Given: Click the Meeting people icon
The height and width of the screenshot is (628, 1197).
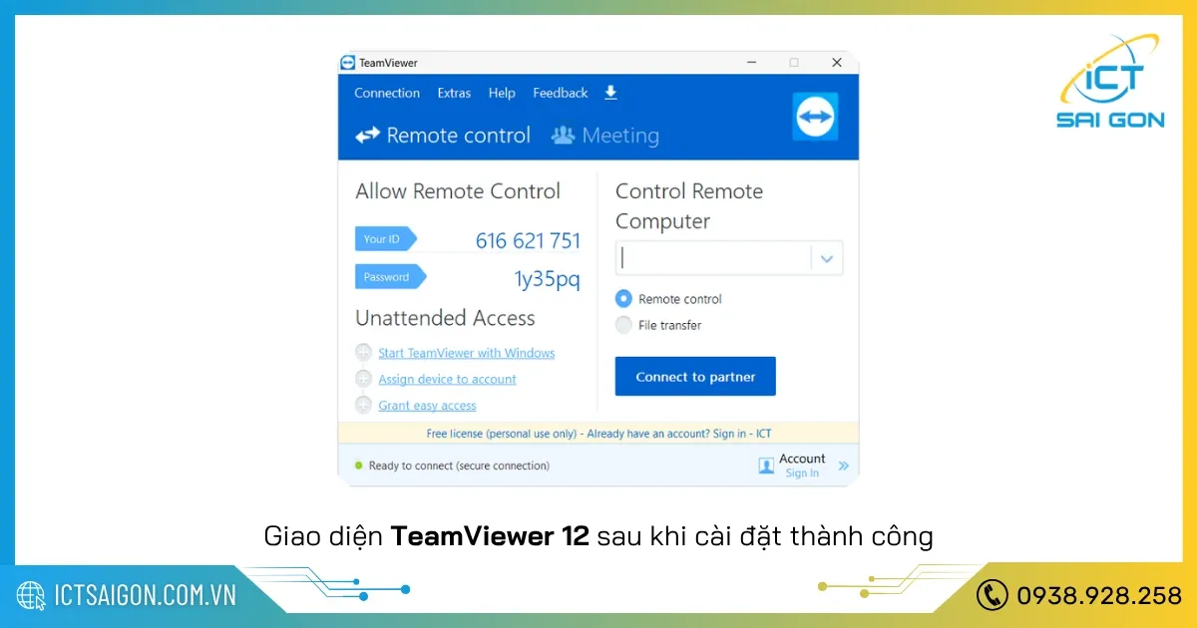Looking at the screenshot, I should pyautogui.click(x=562, y=135).
